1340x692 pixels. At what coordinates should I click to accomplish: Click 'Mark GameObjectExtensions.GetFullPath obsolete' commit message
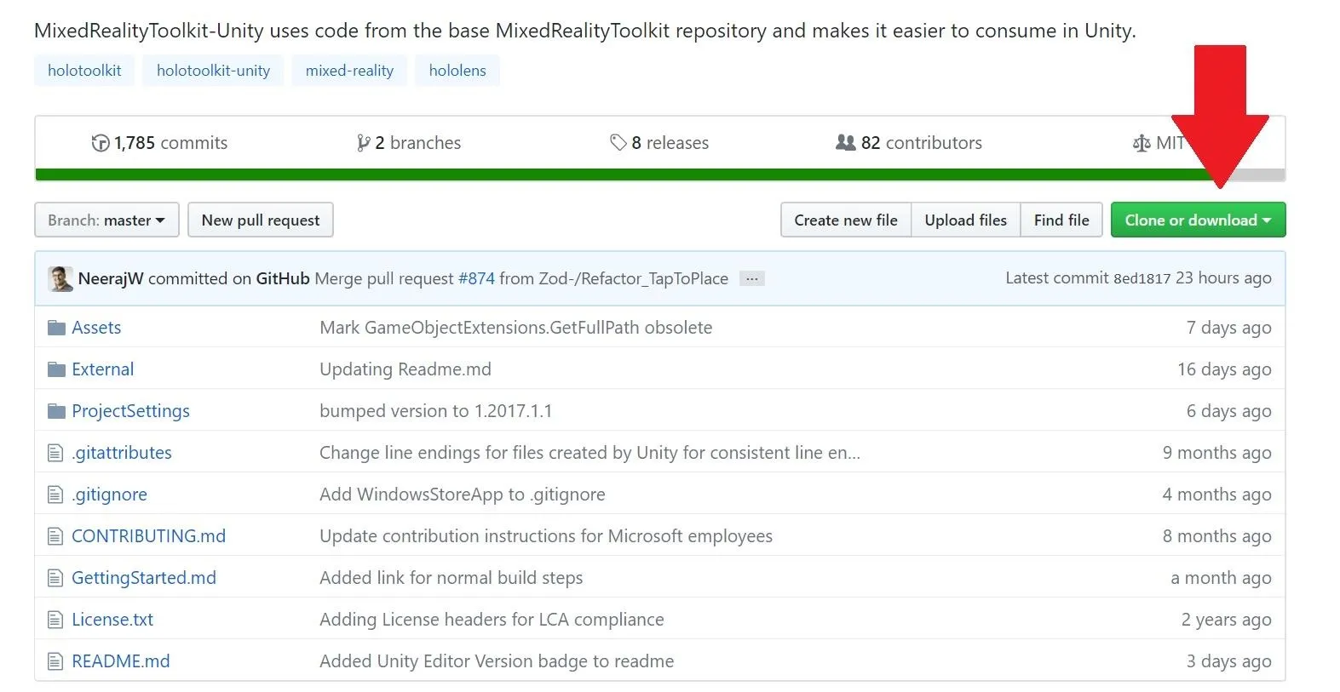[516, 328]
